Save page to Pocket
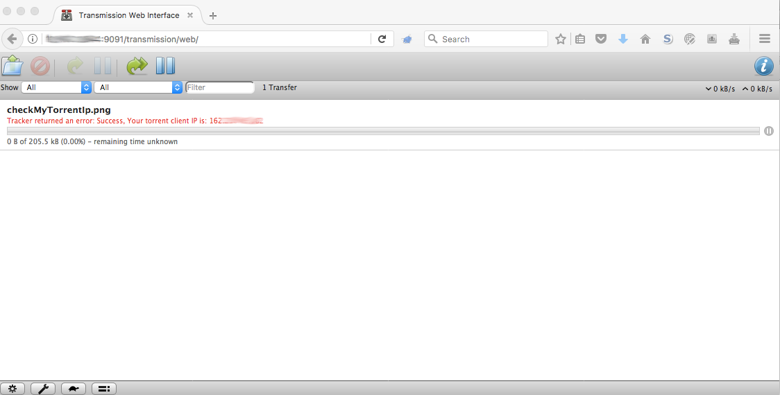 601,39
